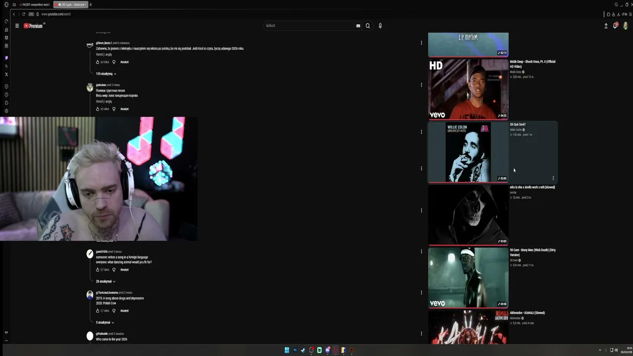Like the Russian comment about dancing cow

pyautogui.click(x=98, y=109)
